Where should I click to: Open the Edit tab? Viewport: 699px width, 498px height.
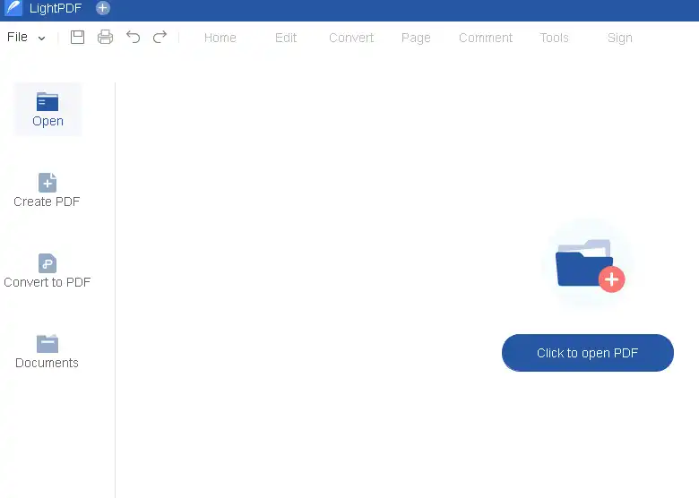286,38
